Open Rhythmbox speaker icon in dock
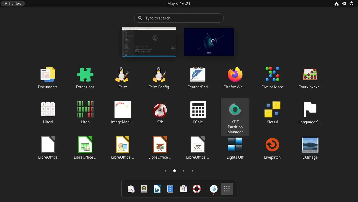Image resolution: width=358 pixels, height=202 pixels. (x=144, y=189)
